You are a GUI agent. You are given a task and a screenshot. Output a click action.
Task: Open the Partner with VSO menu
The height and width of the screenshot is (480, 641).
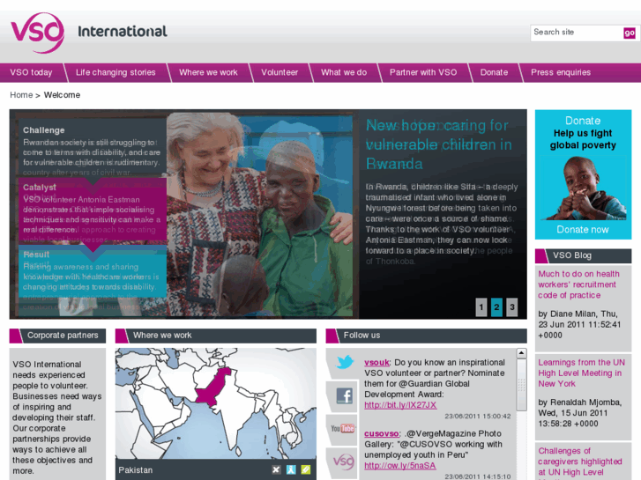423,73
